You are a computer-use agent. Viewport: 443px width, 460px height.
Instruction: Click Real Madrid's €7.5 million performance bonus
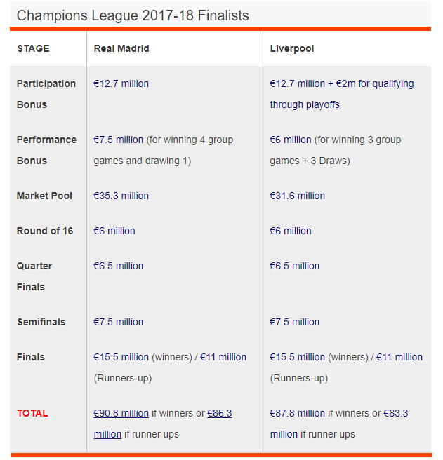(118, 140)
